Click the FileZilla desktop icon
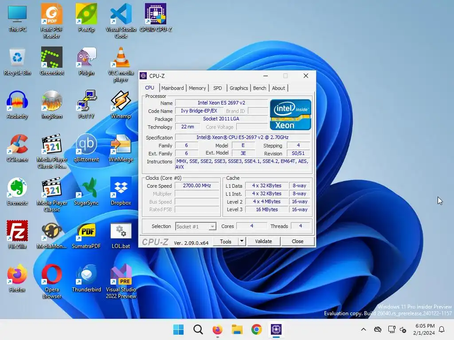 pos(17,235)
